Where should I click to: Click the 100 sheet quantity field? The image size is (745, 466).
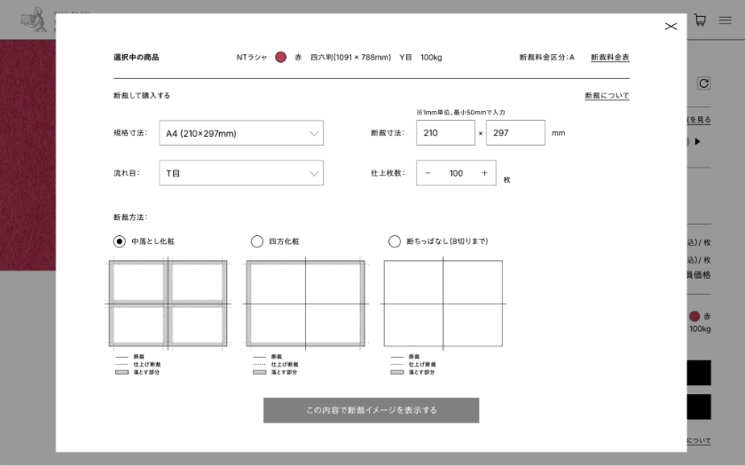click(x=456, y=173)
